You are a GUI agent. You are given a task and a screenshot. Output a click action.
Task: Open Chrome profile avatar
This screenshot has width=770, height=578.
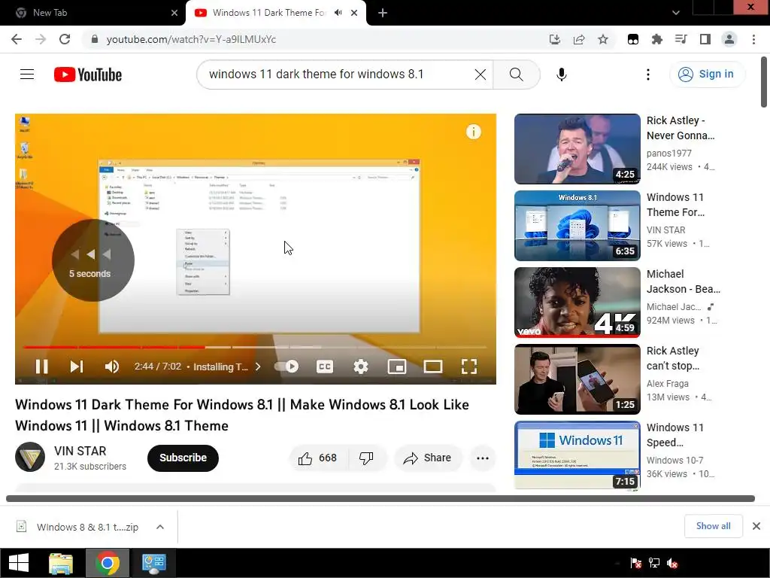click(729, 39)
